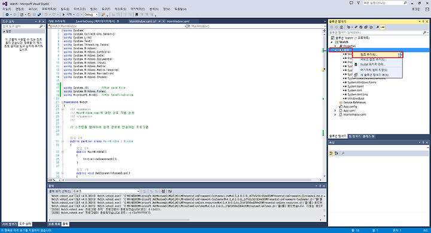Open the 도구(T) menu

(106, 9)
